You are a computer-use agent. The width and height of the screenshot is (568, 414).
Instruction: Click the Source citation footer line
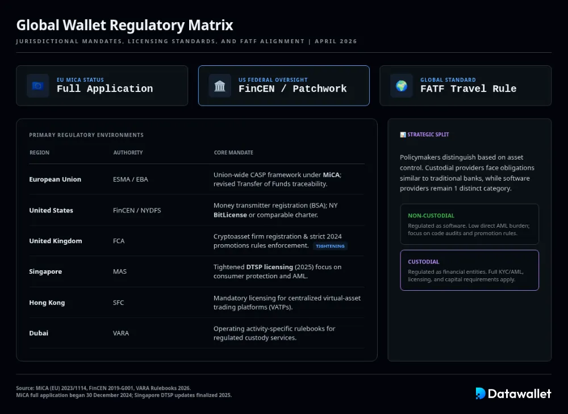point(103,388)
